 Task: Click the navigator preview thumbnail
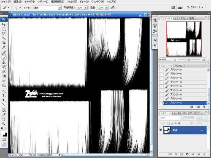coord(184,39)
